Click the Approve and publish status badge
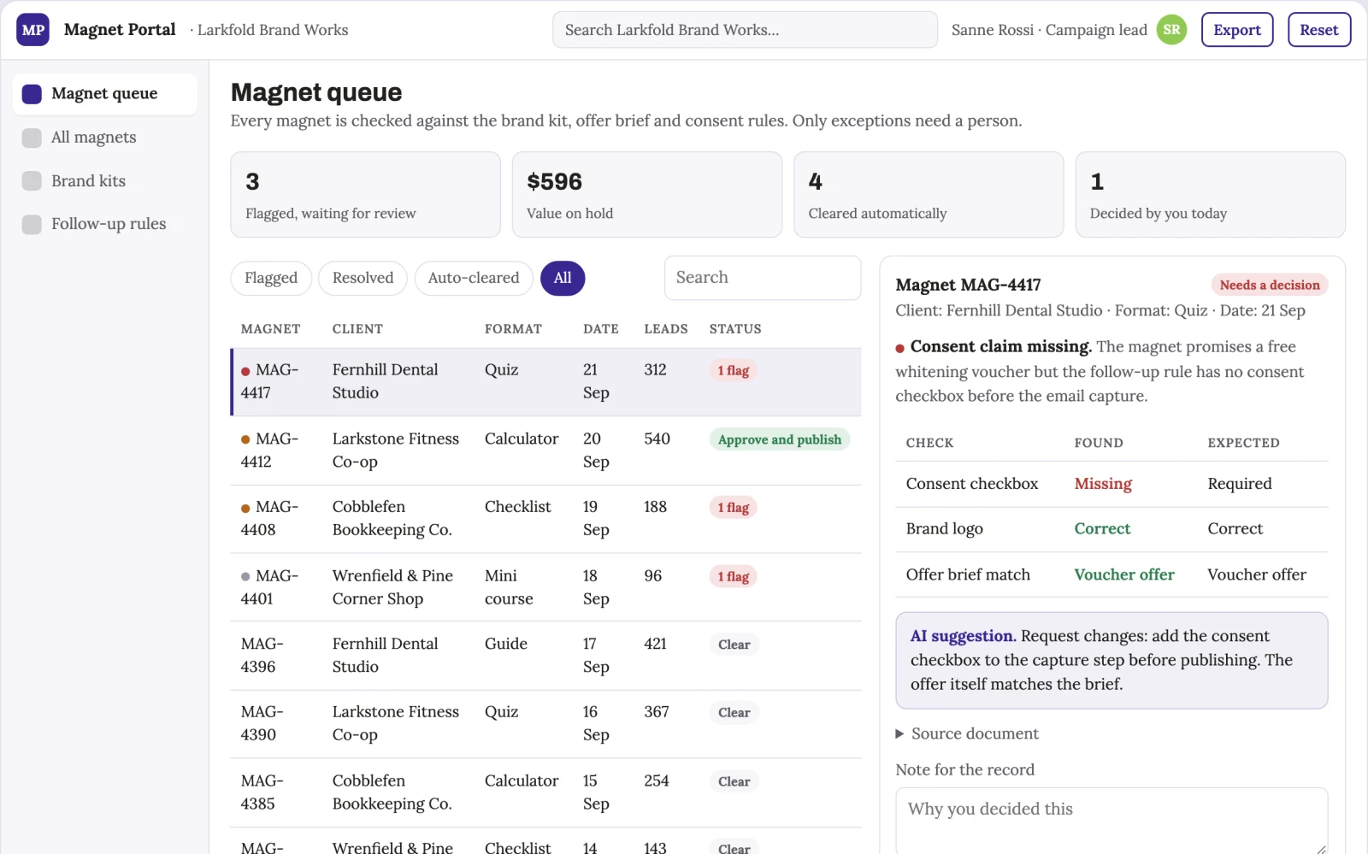1368x854 pixels. click(780, 439)
